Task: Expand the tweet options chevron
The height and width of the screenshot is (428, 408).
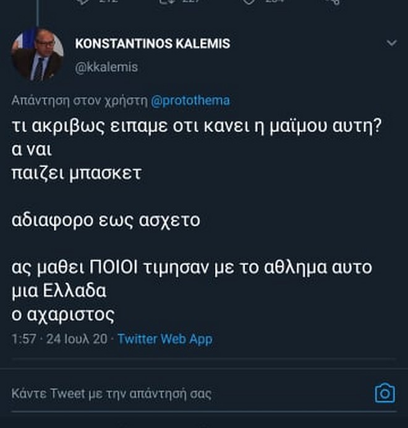Action: 391,43
